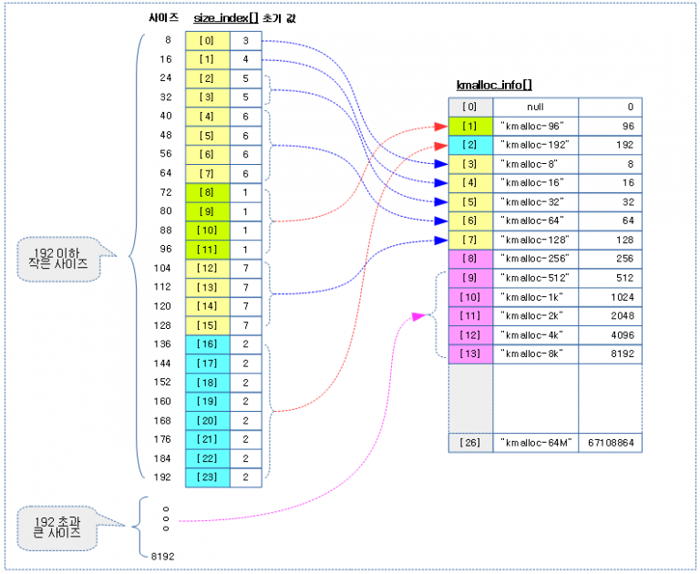Click the cyan size_index cell [18]
Image resolution: width=700 pixels, height=574 pixels.
[x=208, y=383]
